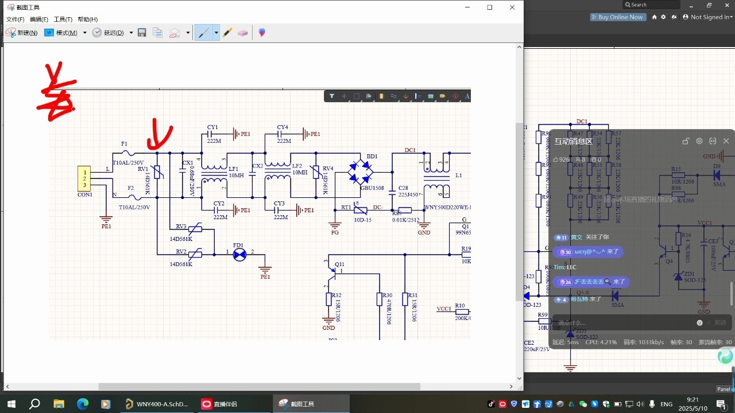Click Buy Online Now button
Viewport: 735px width, 413px height.
[x=618, y=17]
